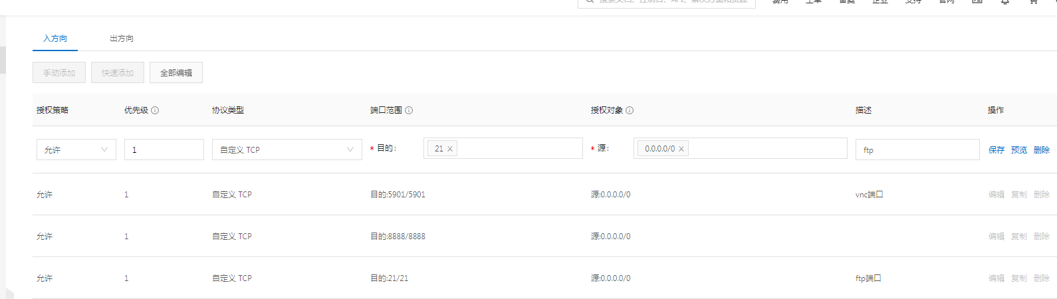Viewport: 1057px width, 299px height.
Task: Delete the editing ftp rule row
Action: tap(1042, 150)
